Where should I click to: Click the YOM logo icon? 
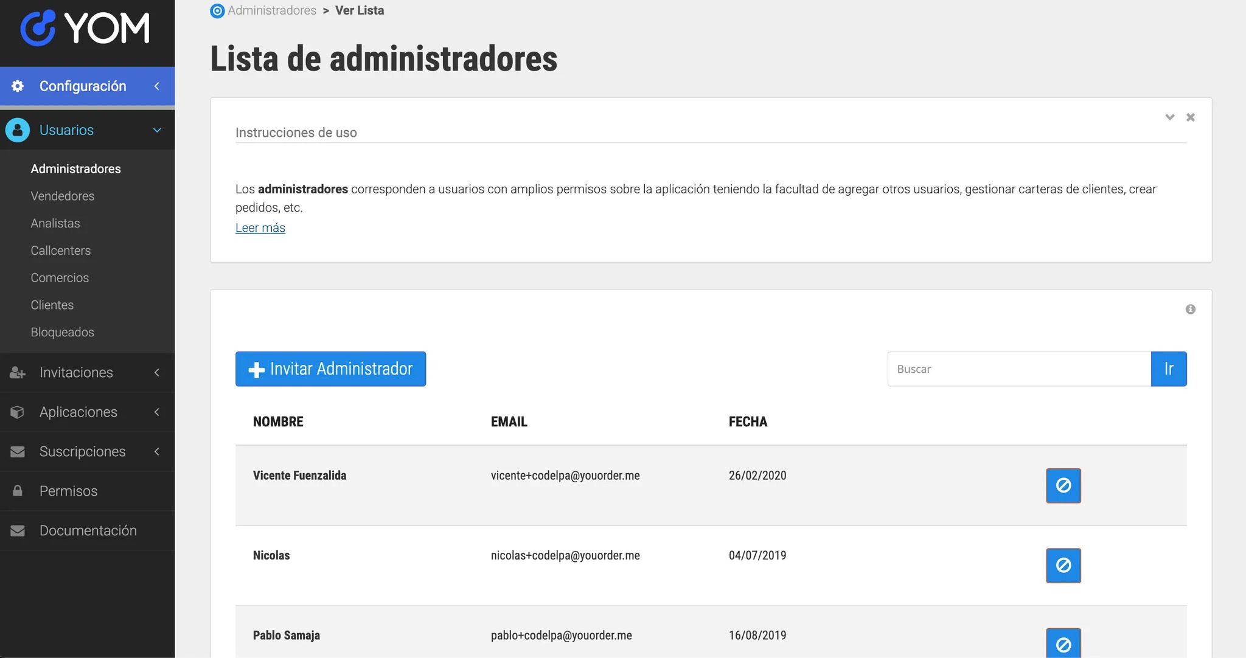pyautogui.click(x=38, y=28)
